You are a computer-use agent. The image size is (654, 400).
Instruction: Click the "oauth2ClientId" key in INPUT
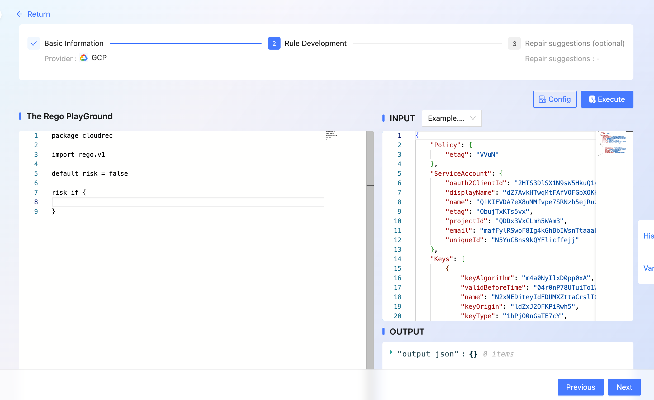click(476, 183)
